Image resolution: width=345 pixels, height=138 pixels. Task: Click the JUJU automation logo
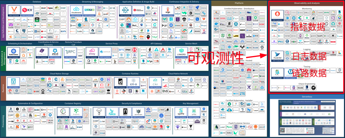(x=43, y=115)
